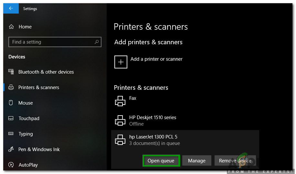The image size is (296, 174).
Task: Click the Typing keyboard icon
Action: click(11, 134)
